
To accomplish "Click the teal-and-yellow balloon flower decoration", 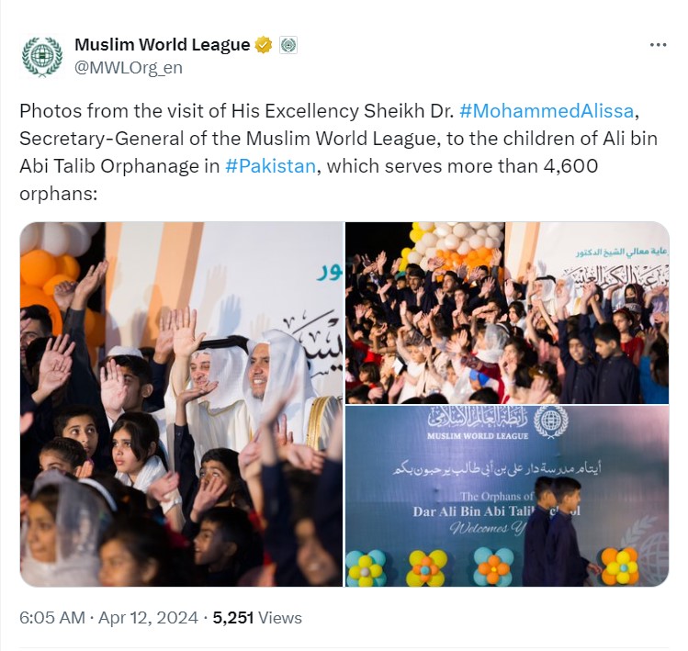I will [x=365, y=568].
